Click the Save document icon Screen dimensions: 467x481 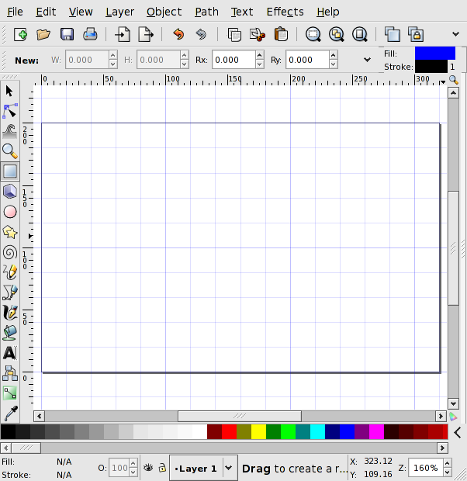67,34
